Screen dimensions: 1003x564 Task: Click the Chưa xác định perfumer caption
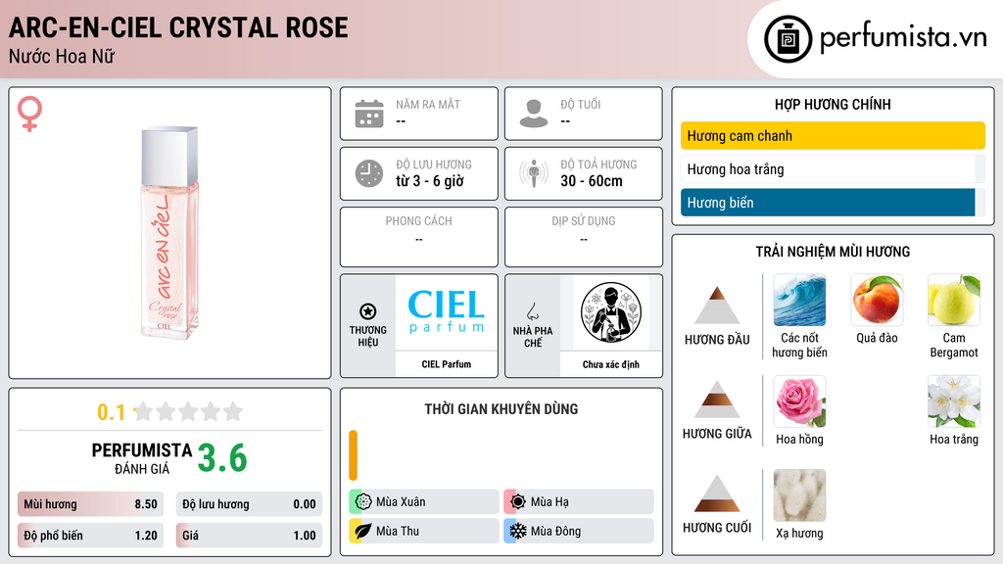(x=611, y=364)
